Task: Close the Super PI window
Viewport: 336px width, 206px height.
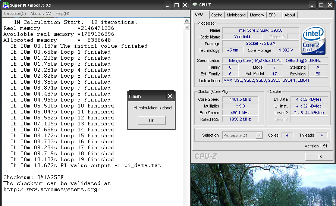Action: click(x=185, y=5)
